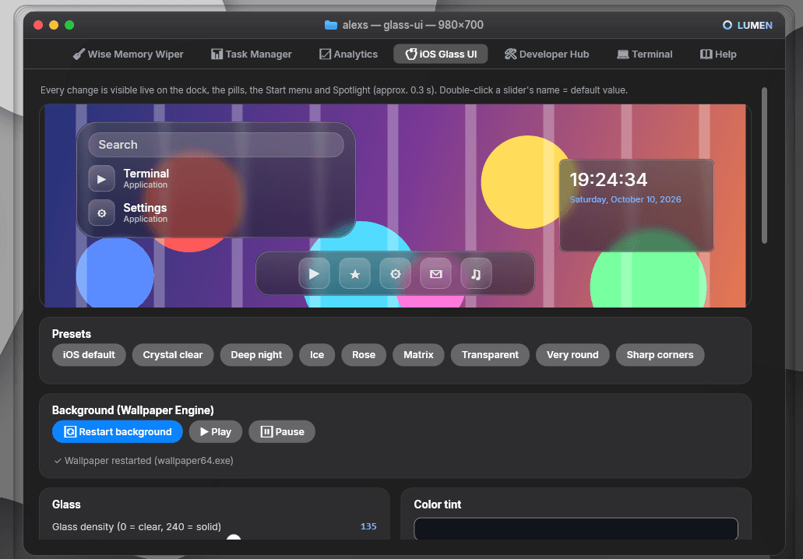The width and height of the screenshot is (803, 559).
Task: Click the 'Background (Wallpaper Engine)' heading
Action: point(132,410)
